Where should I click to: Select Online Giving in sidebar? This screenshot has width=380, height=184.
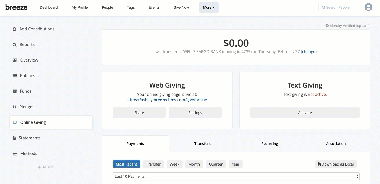[51, 122]
